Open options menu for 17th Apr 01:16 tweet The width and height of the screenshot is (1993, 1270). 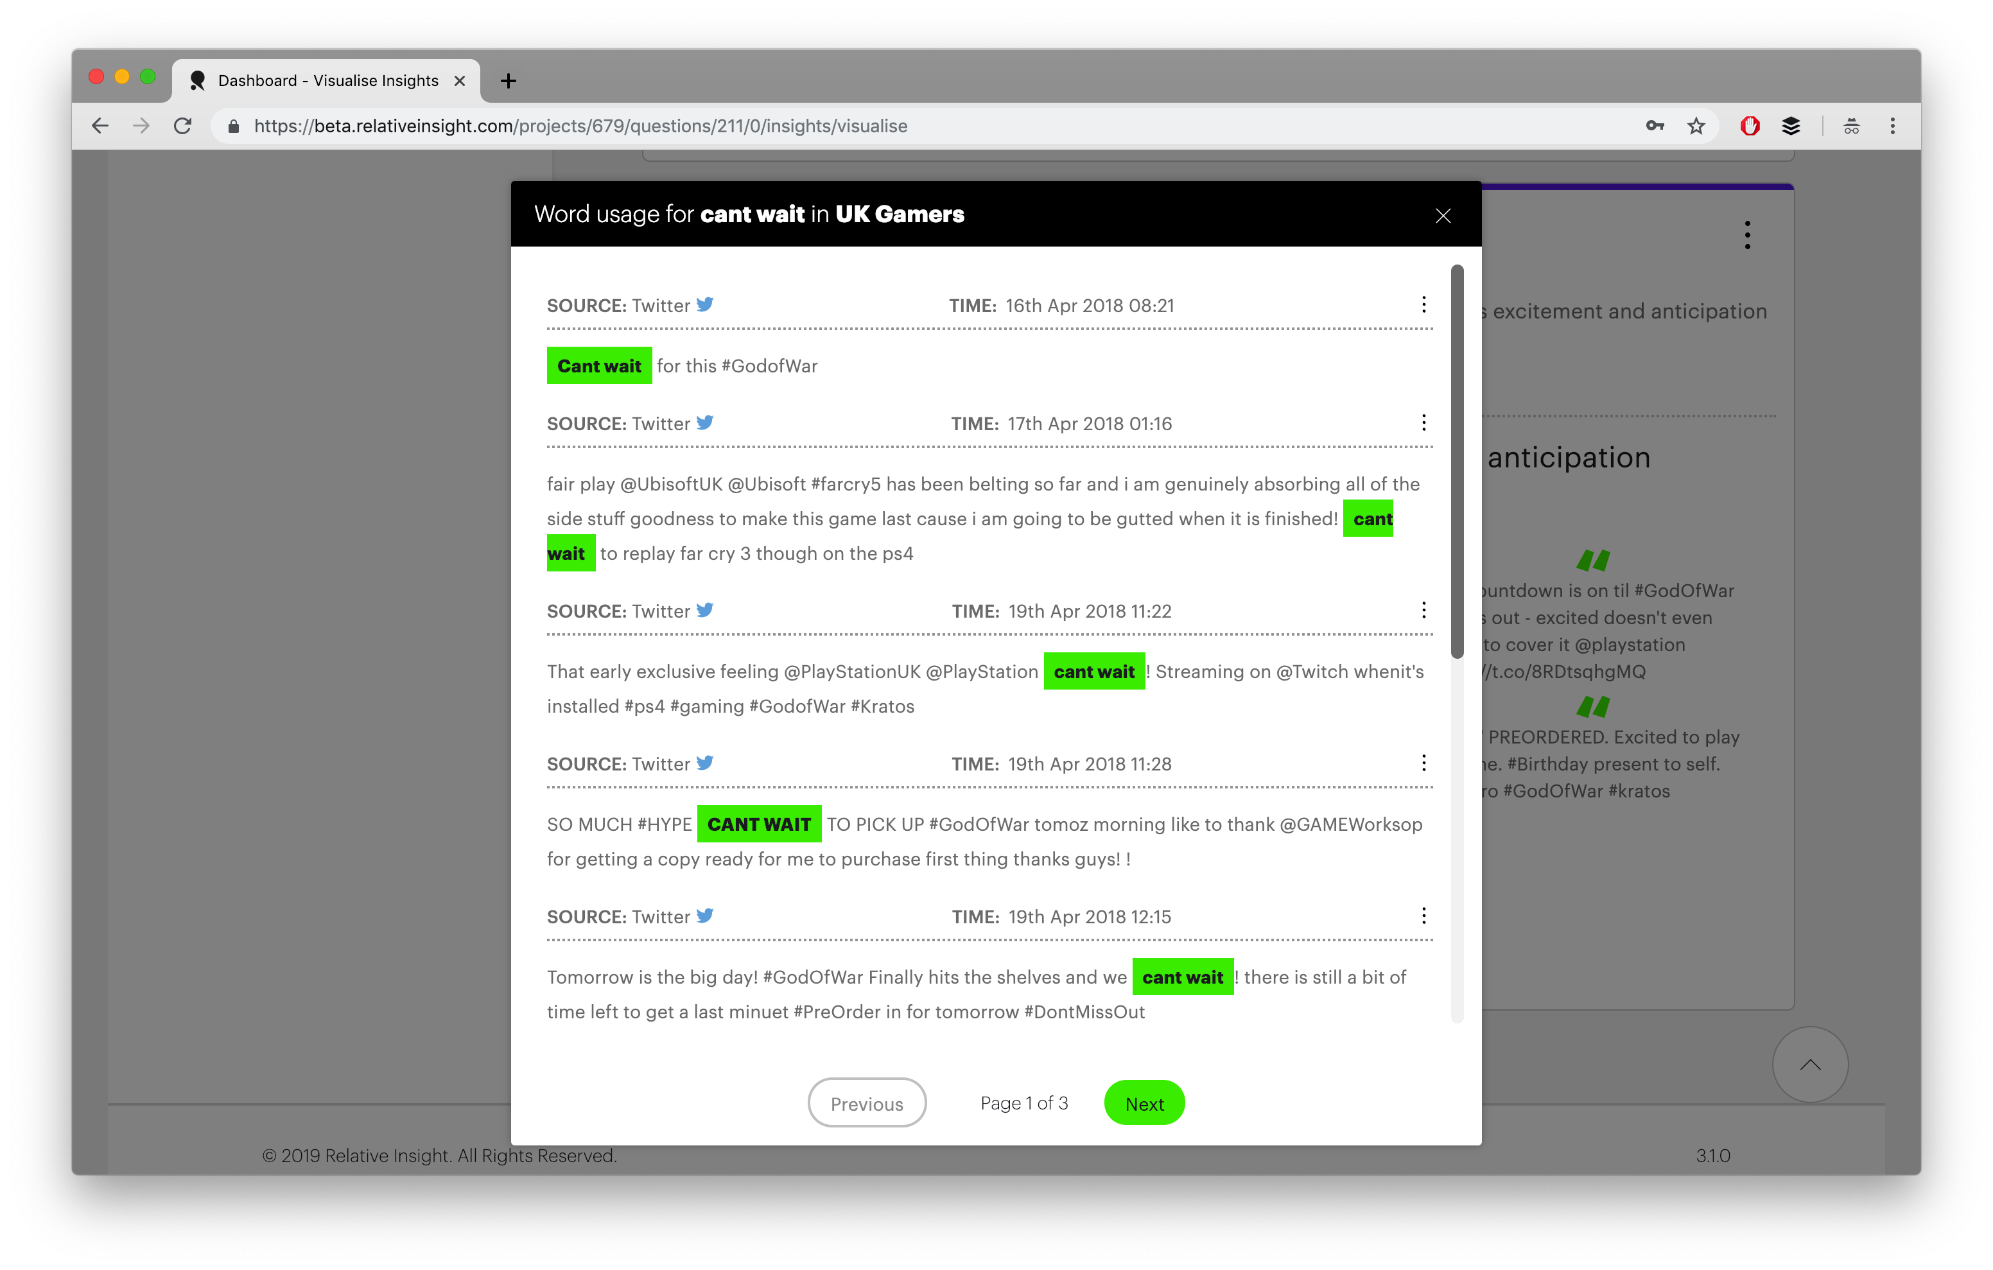pos(1423,423)
